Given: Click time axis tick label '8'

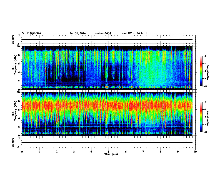Looking at the screenshot, I should click(161, 152).
